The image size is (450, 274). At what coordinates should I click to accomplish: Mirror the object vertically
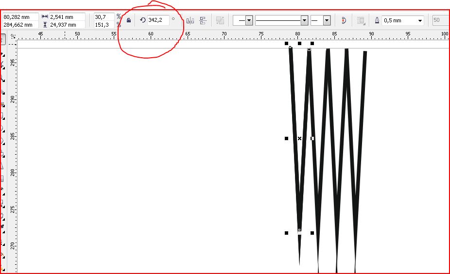click(203, 20)
